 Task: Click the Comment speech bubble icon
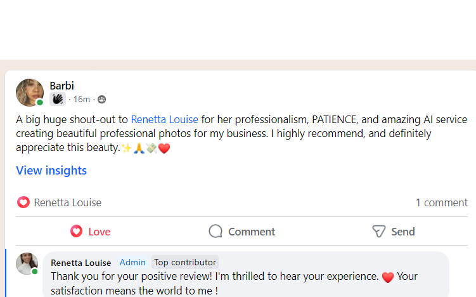click(x=215, y=232)
